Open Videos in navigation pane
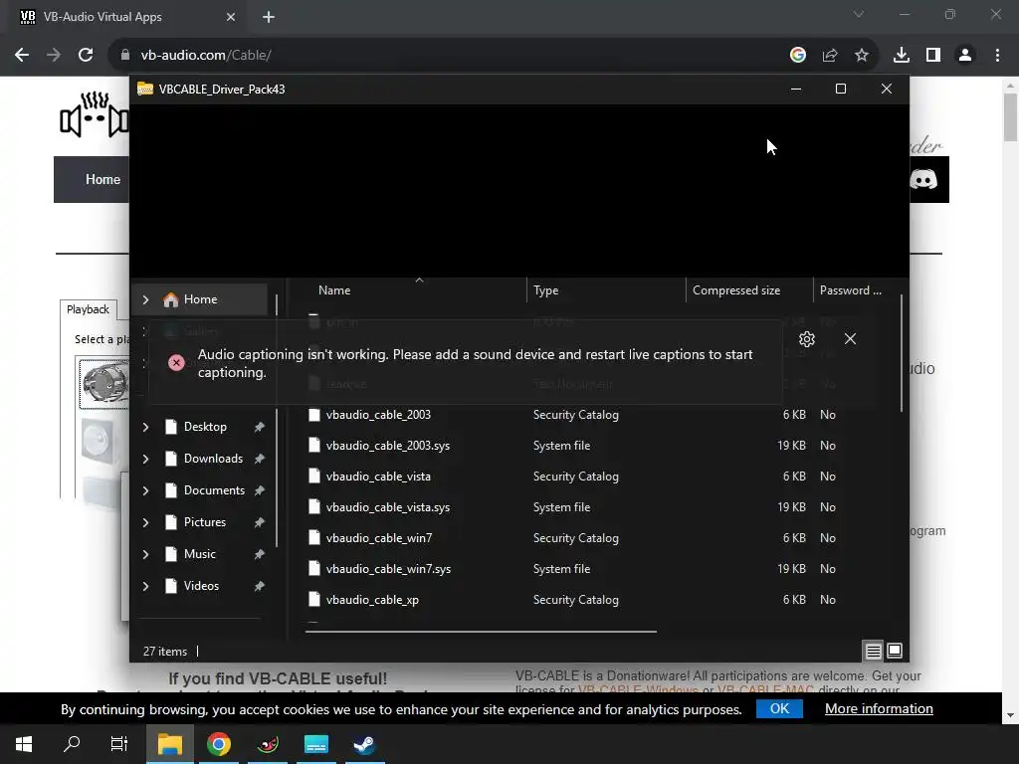This screenshot has height=764, width=1019. (x=203, y=586)
